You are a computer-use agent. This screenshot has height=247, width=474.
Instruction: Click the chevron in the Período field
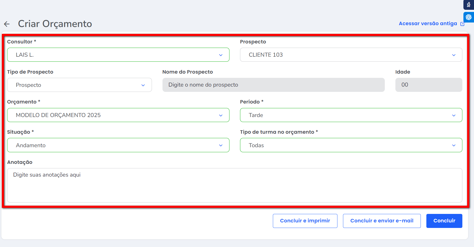454,115
